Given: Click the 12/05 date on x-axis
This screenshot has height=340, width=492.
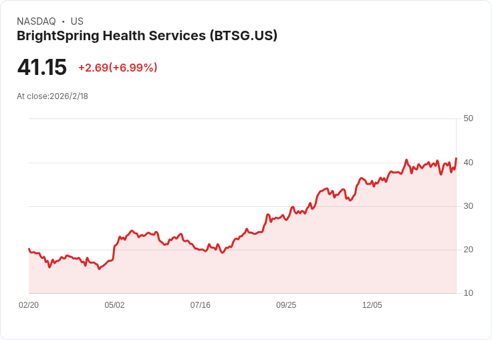Looking at the screenshot, I should tap(372, 305).
